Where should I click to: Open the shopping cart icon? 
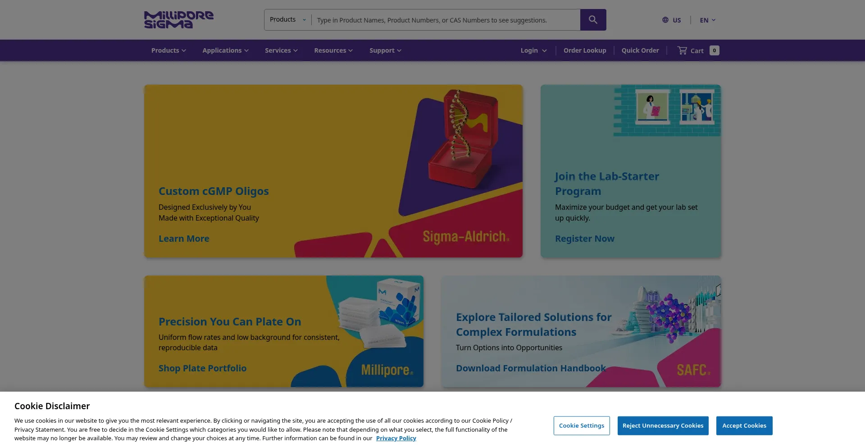coord(682,50)
